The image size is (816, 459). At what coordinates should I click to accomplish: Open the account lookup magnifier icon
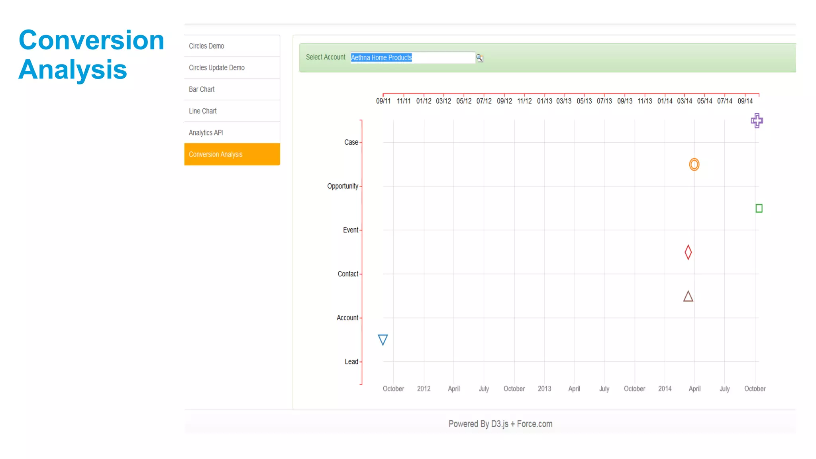(x=480, y=58)
